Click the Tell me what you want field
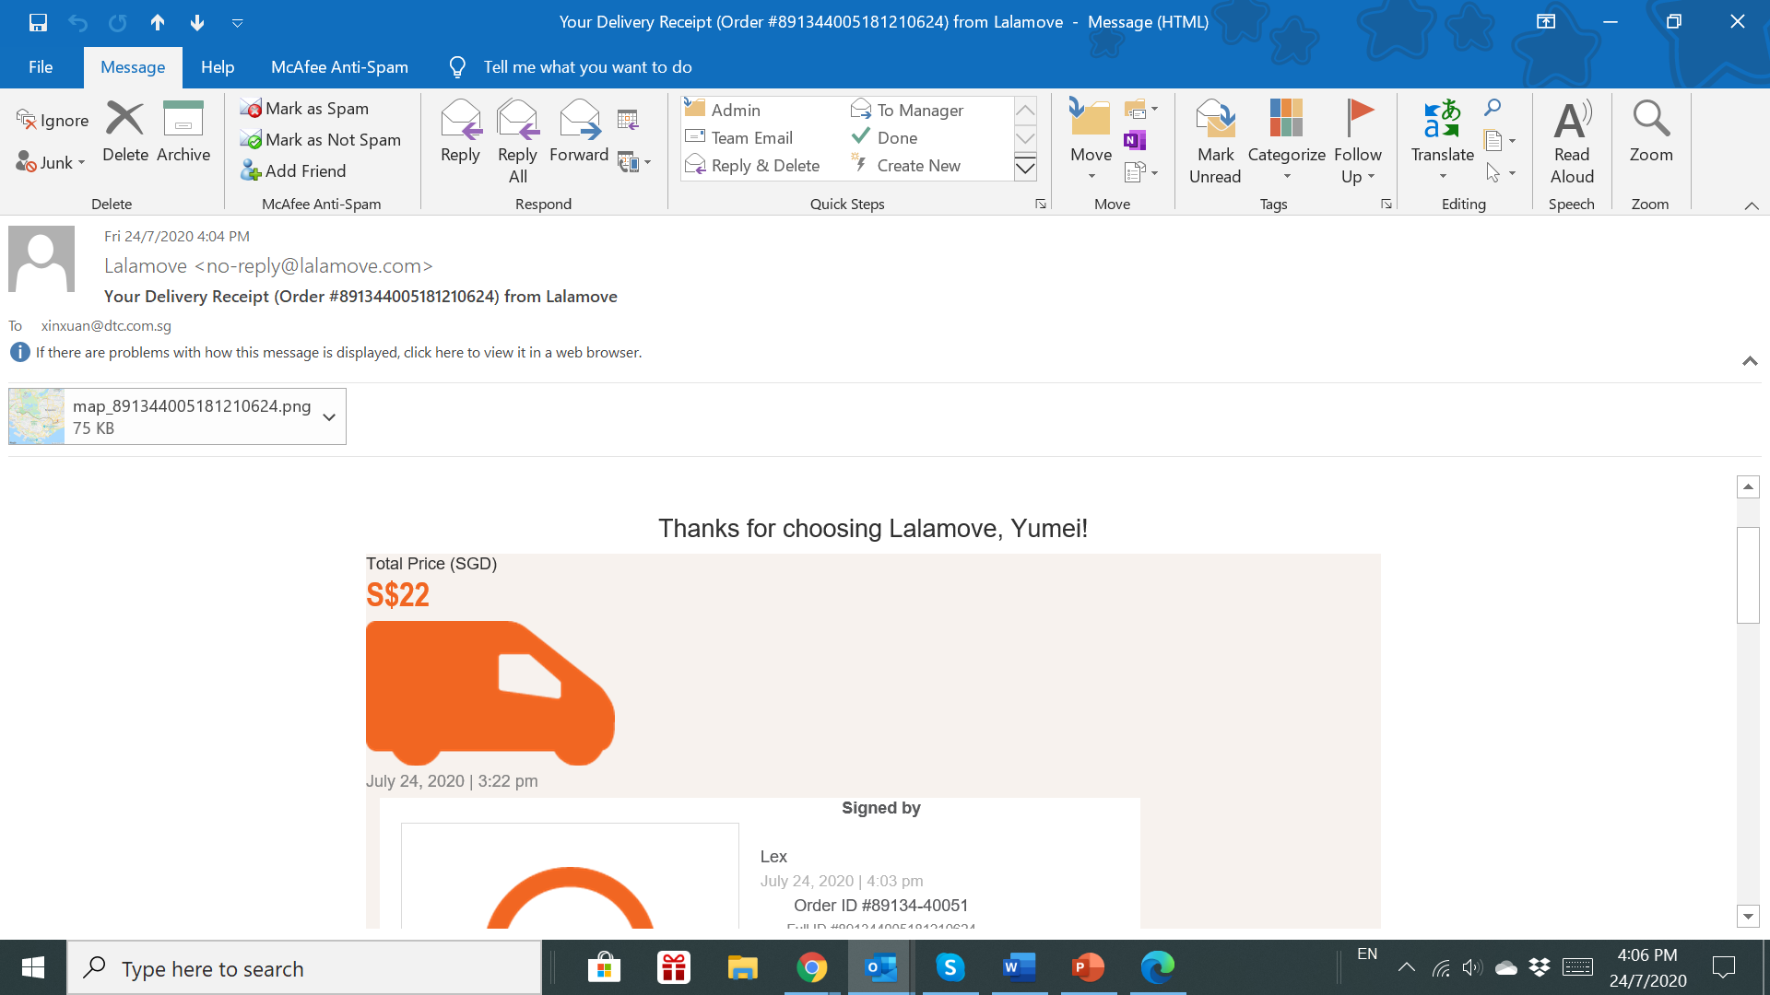This screenshot has width=1770, height=995. coord(587,67)
